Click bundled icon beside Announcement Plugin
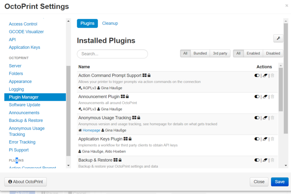 123,97
